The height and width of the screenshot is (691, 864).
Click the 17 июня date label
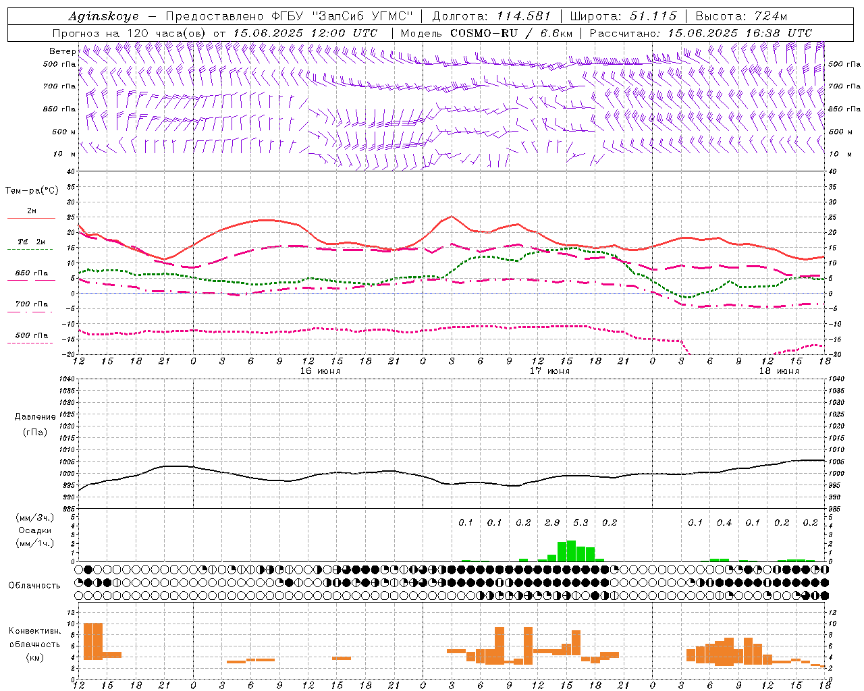549,371
